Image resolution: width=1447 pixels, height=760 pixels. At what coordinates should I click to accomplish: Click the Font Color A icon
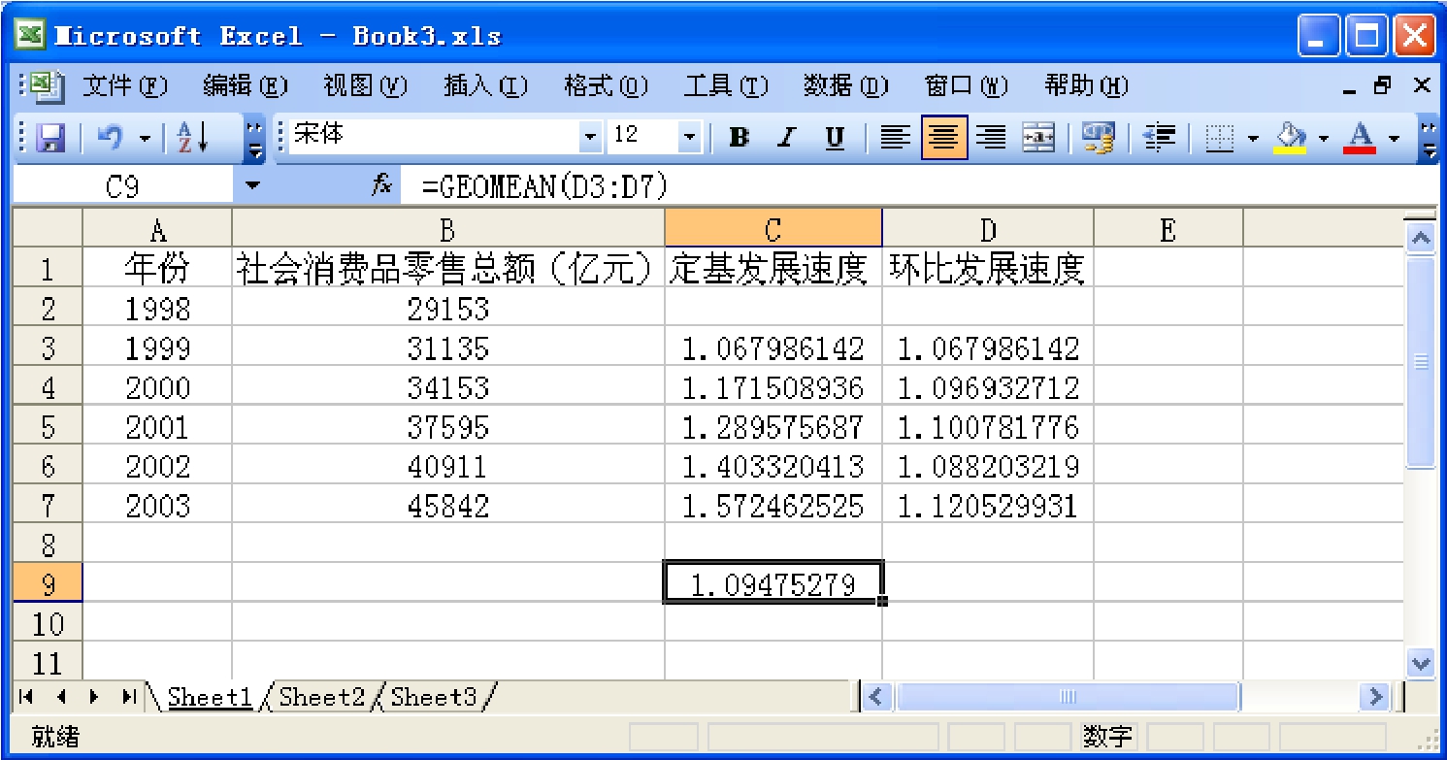pyautogui.click(x=1361, y=139)
